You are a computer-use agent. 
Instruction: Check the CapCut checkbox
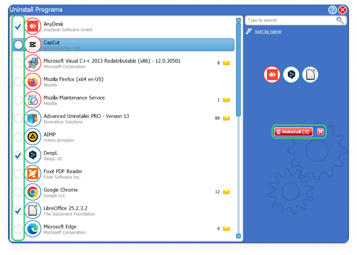click(x=18, y=45)
